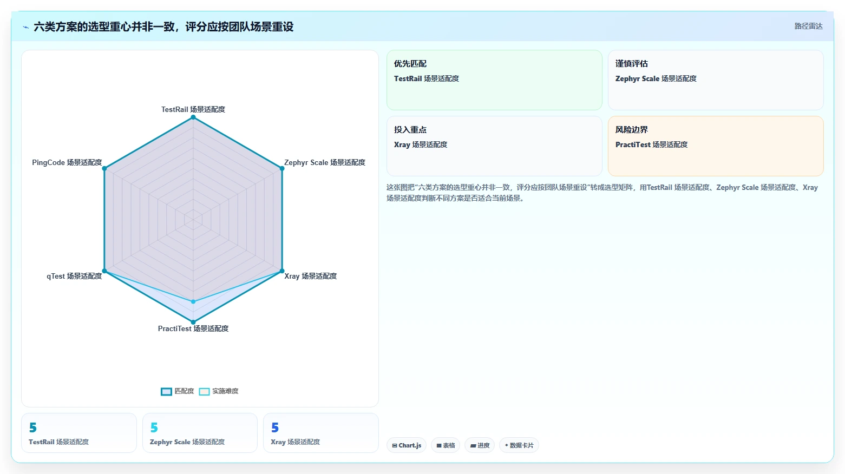
Task: Open the 风险边界 card
Action: (716, 146)
